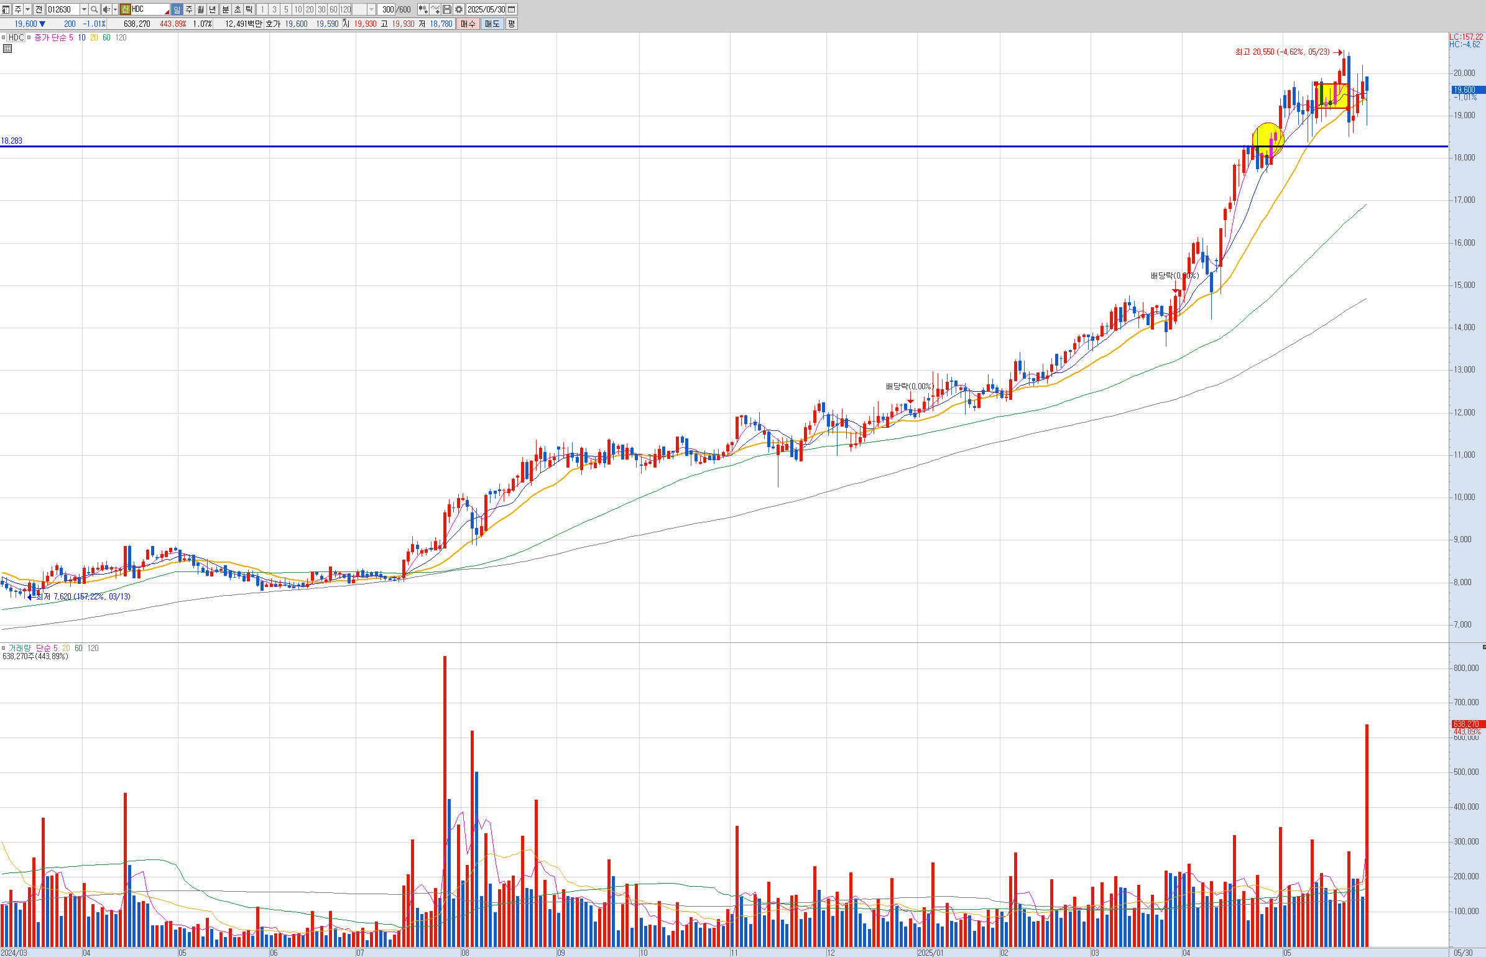
Task: Click the small grid icon under HDC label
Action: 7,49
